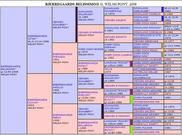Open the DOWNLAND CAMELIA link
This screenshot has height=135, width=182.
point(147,14)
